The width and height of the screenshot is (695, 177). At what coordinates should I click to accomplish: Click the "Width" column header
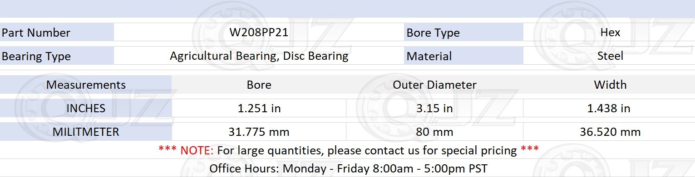coord(610,85)
